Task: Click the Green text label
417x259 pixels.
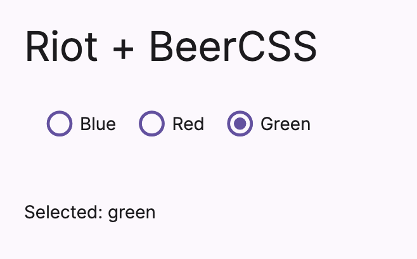Action: click(x=285, y=124)
